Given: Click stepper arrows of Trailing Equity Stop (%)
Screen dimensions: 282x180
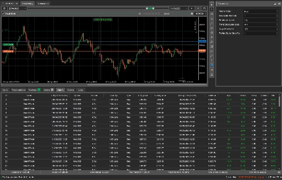Looking at the screenshot, I should tap(277, 33).
